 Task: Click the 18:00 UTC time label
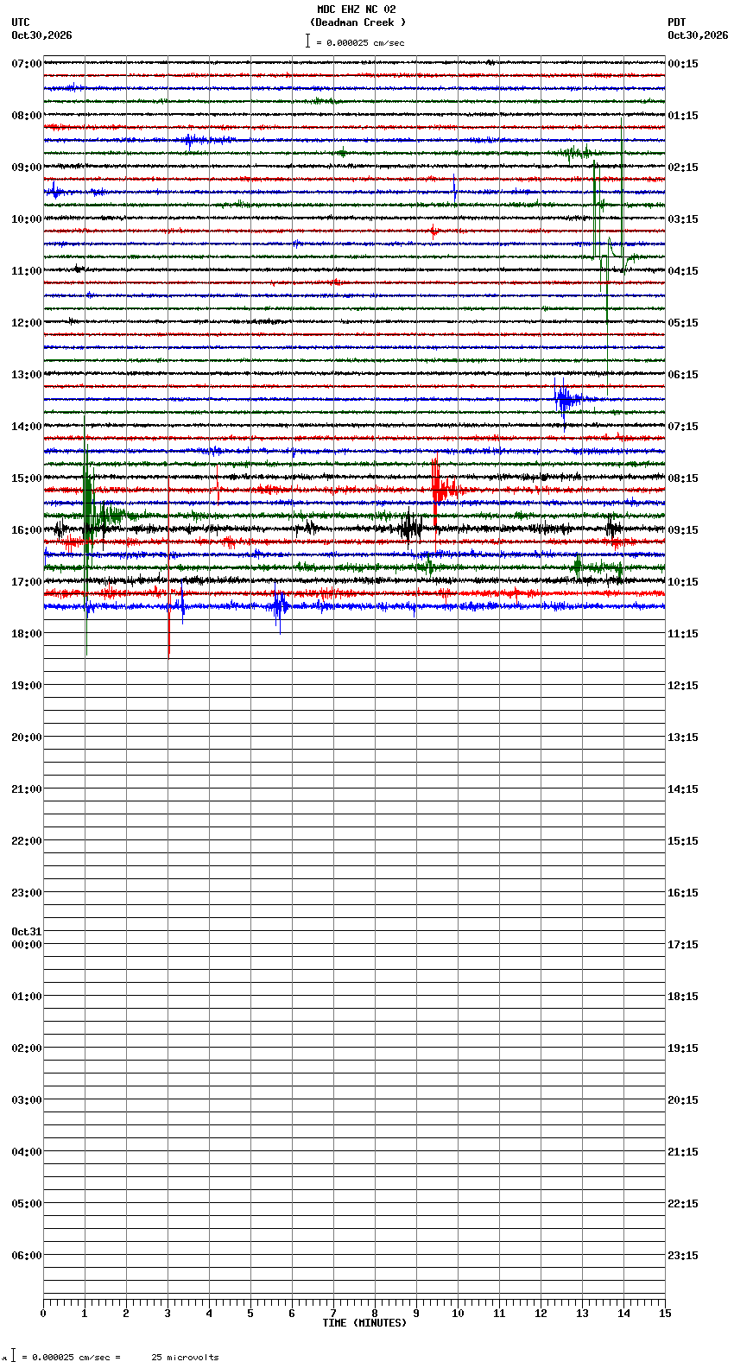27,633
